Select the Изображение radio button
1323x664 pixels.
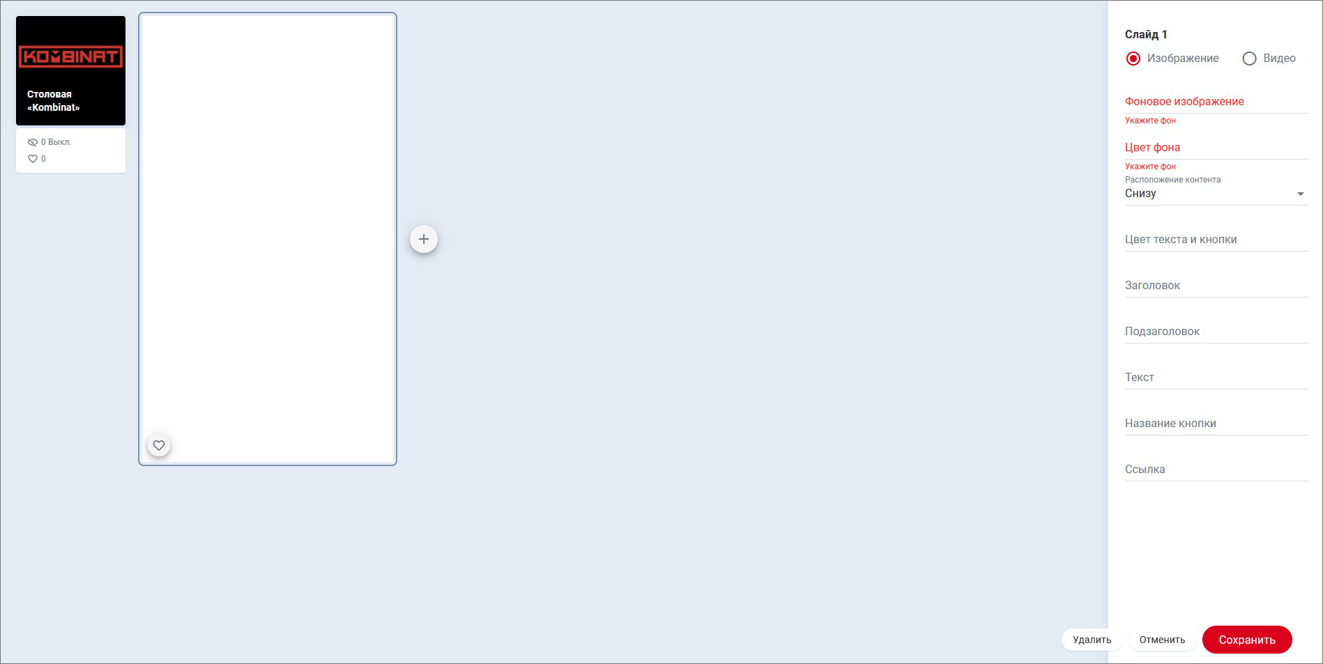click(x=1133, y=59)
